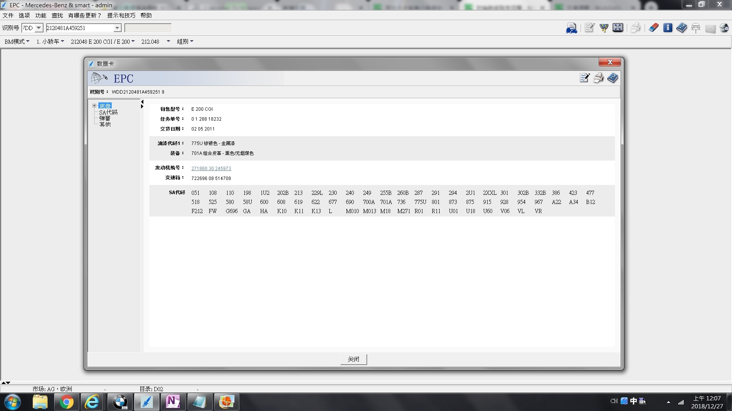Open the 查找 menu
The width and height of the screenshot is (732, 411).
click(x=57, y=15)
